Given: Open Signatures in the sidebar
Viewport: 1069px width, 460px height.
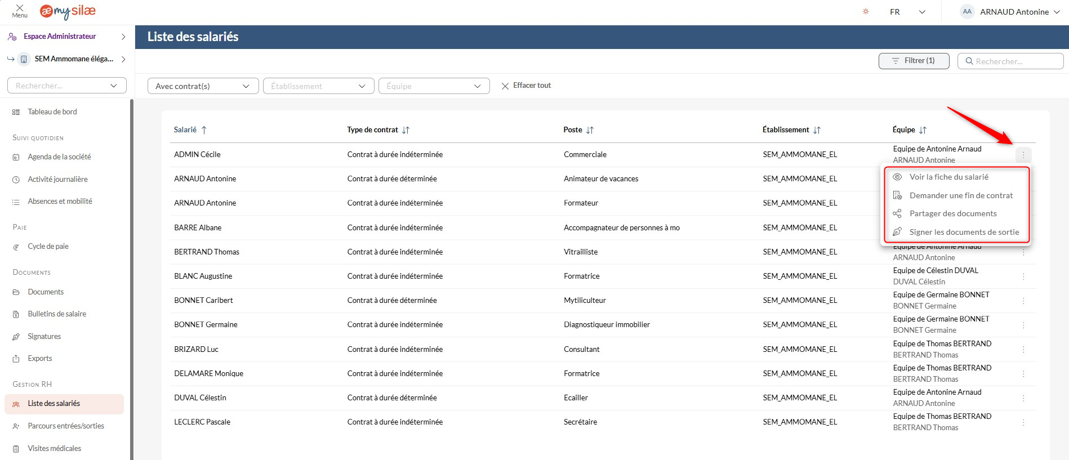Looking at the screenshot, I should click(44, 337).
